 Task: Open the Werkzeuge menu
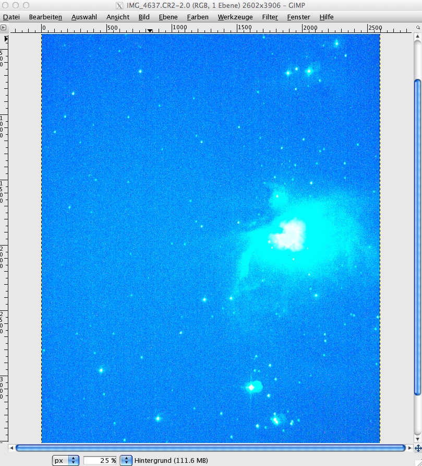tap(235, 17)
